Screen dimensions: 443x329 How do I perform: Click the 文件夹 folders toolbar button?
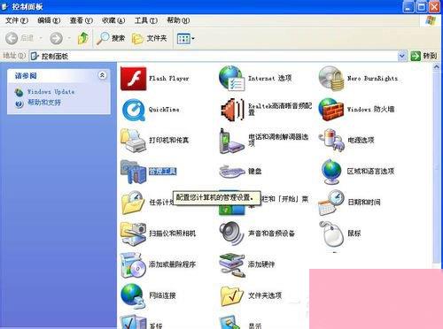(150, 38)
